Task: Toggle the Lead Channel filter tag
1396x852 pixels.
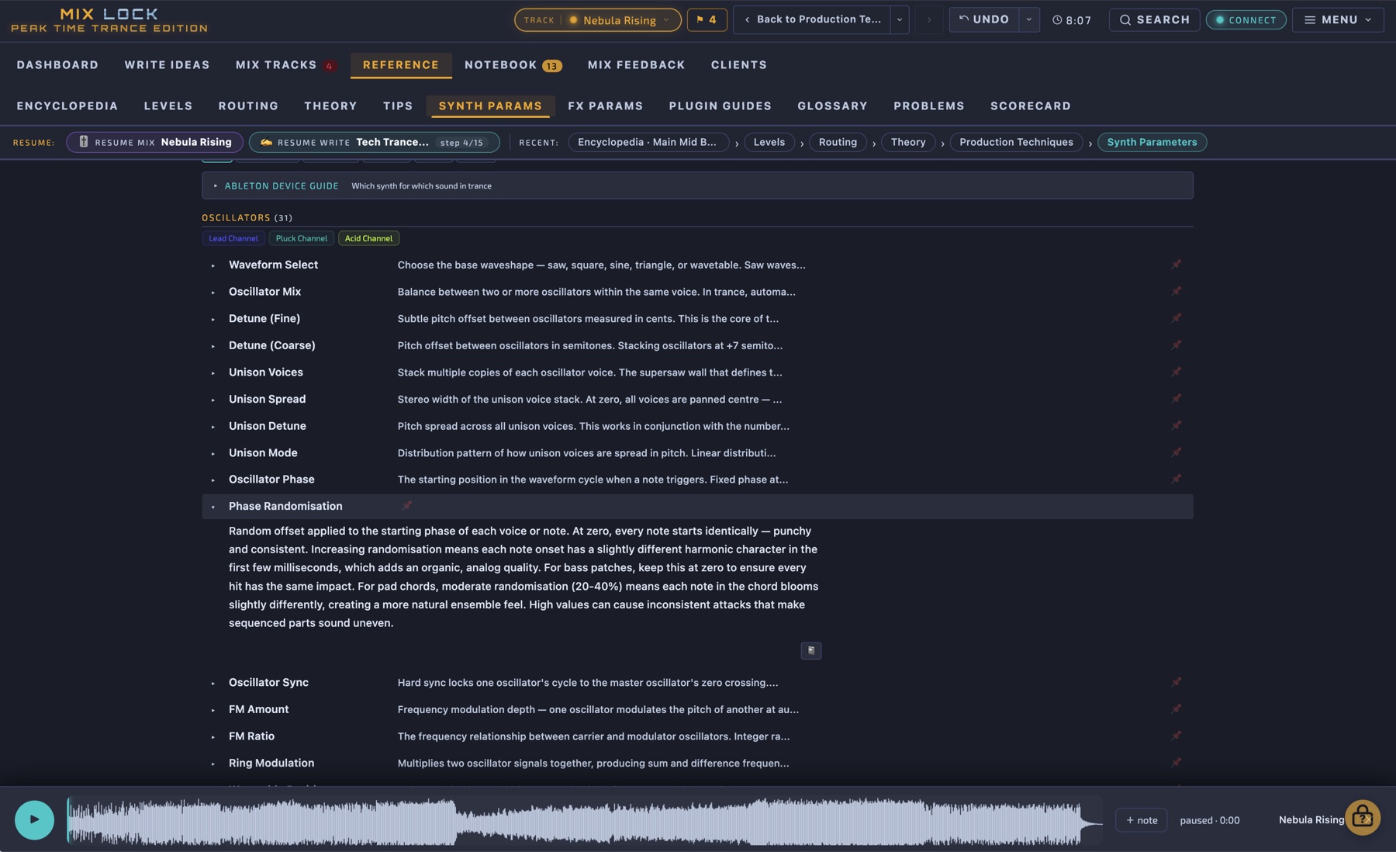Action: 233,238
